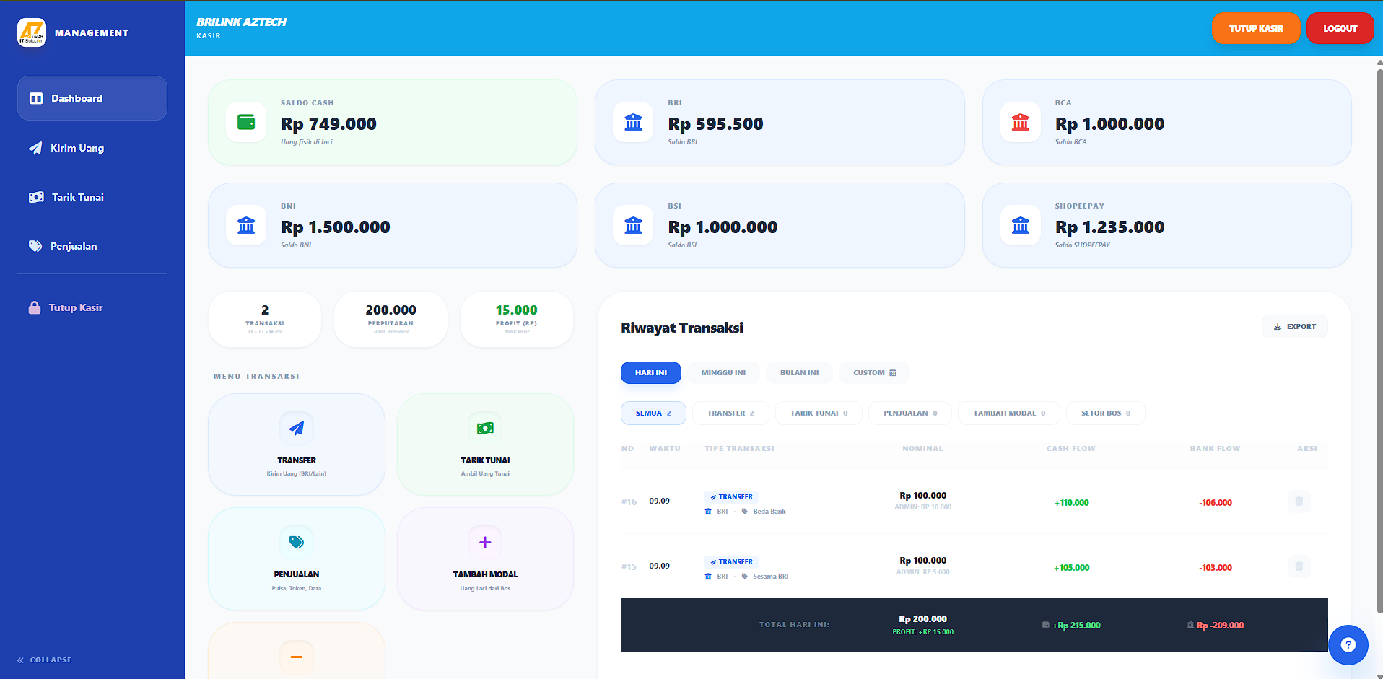1383x679 pixels.
Task: Click the BRI bank icon
Action: (633, 122)
